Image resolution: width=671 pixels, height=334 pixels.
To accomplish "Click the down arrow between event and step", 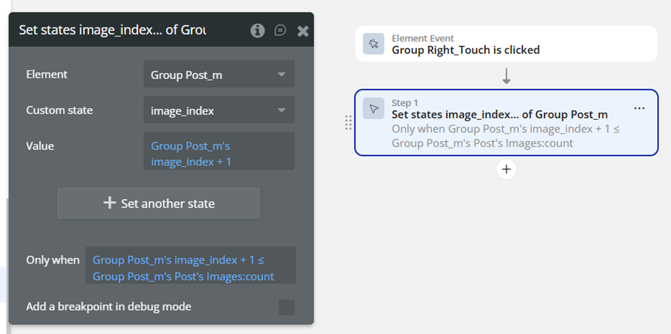I will 506,76.
